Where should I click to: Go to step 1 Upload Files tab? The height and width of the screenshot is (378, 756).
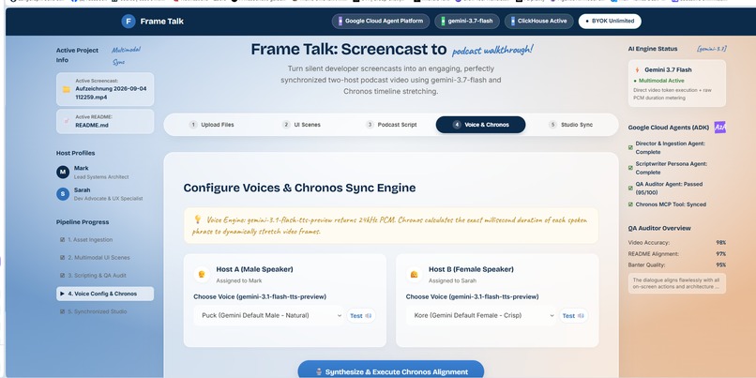pos(212,125)
